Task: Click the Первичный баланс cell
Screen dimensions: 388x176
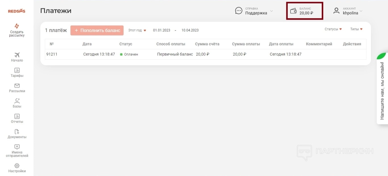Action: coord(175,54)
